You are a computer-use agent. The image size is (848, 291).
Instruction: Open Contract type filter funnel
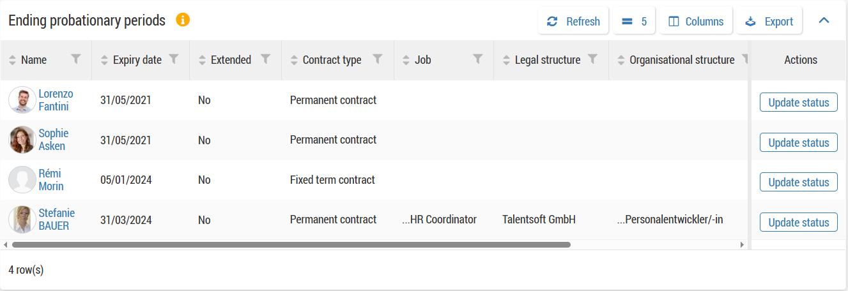[x=378, y=59]
